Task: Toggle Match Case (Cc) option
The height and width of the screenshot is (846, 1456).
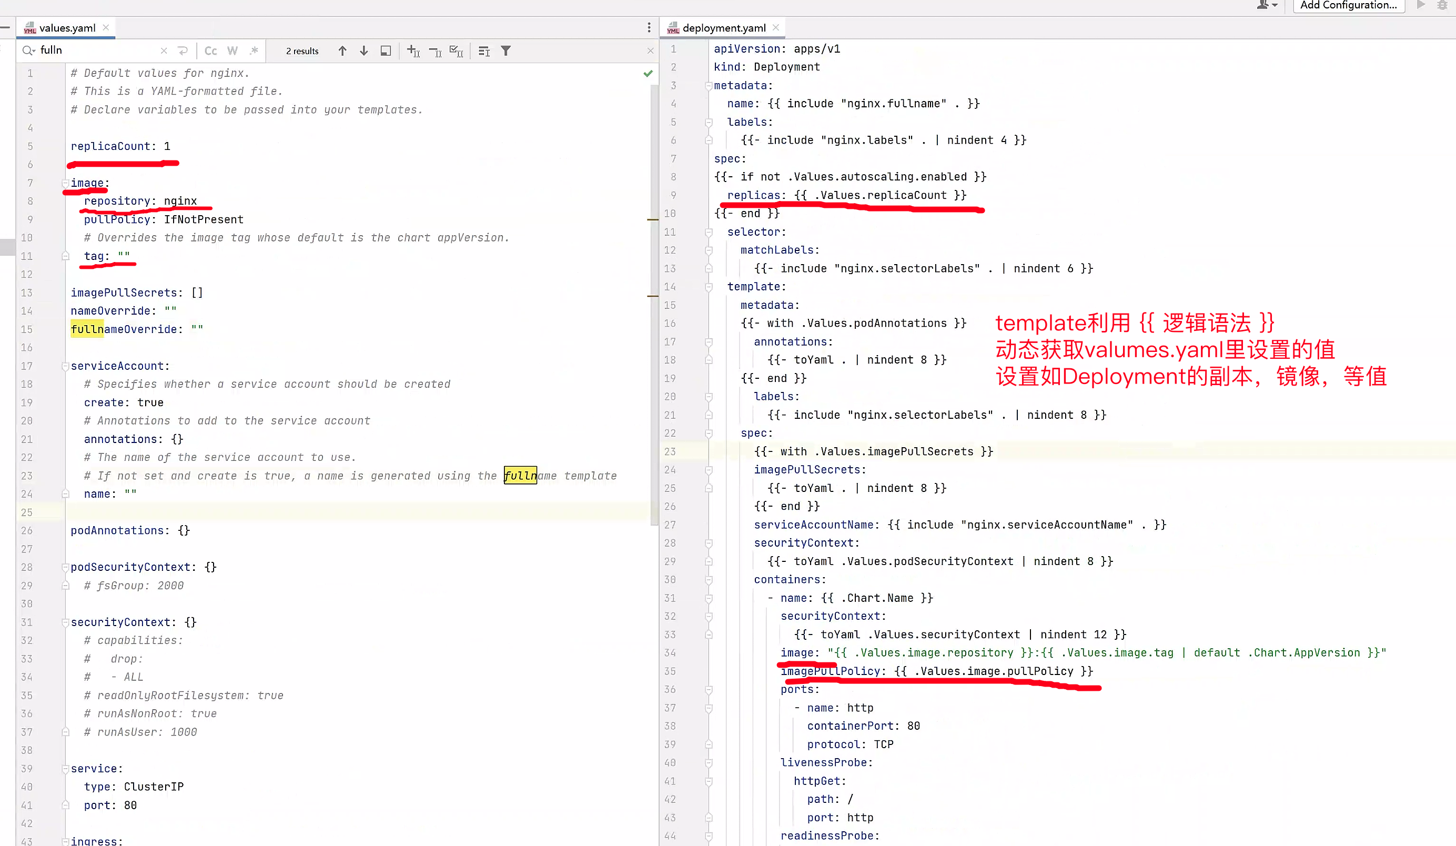Action: [210, 51]
